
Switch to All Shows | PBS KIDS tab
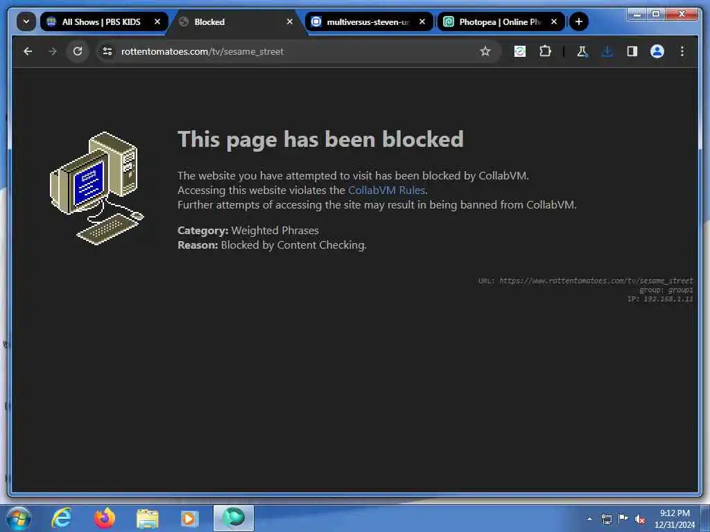(104, 21)
